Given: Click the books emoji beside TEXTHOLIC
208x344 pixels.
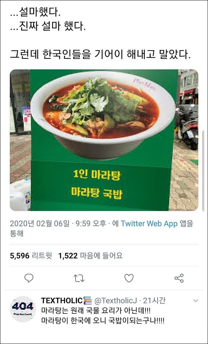Looking at the screenshot, I should [88, 300].
